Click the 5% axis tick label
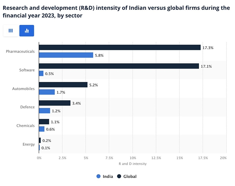The height and width of the screenshot is (186, 235). coord(86,158)
